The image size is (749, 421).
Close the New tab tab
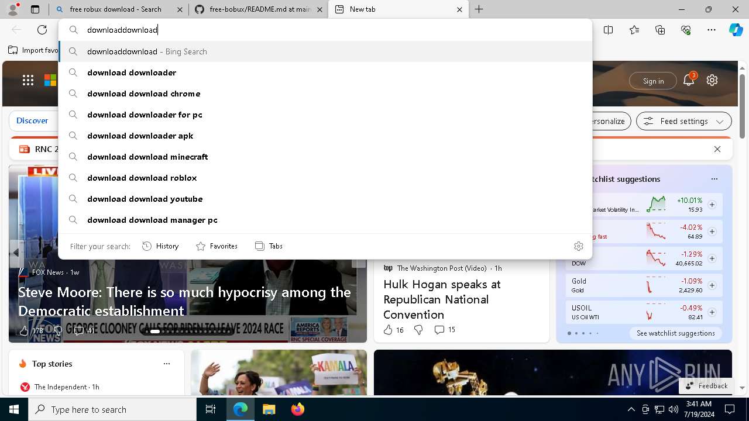pyautogui.click(x=459, y=9)
